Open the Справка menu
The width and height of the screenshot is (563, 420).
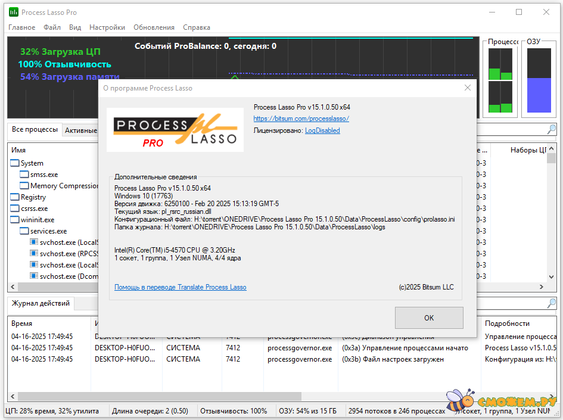(x=197, y=27)
